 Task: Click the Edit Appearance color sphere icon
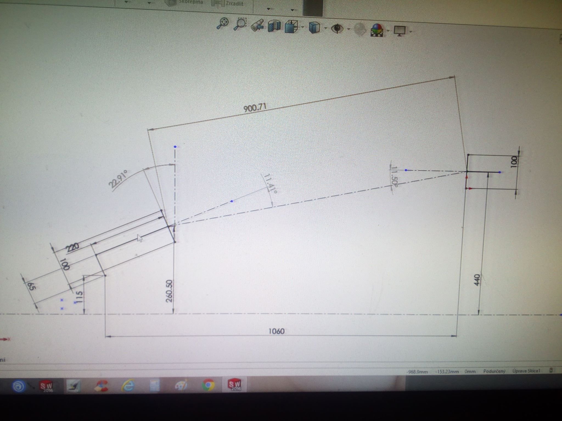coord(377,30)
